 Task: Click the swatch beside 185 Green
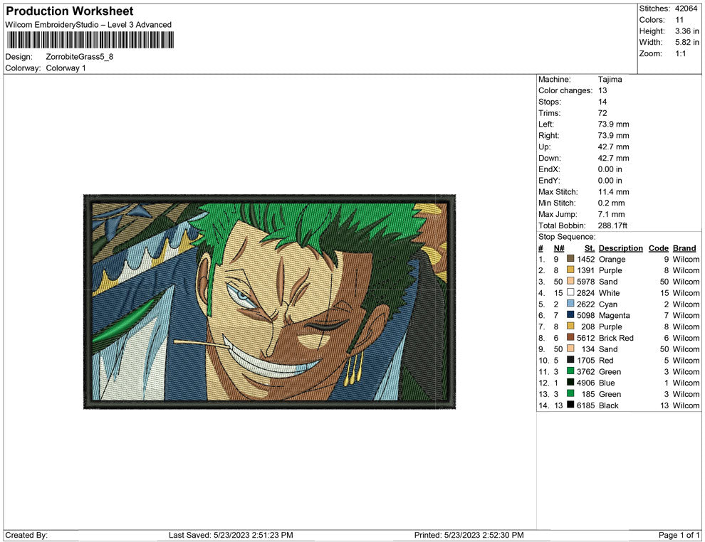click(570, 393)
